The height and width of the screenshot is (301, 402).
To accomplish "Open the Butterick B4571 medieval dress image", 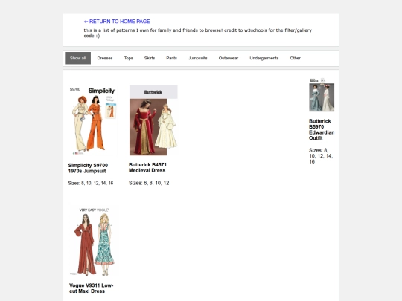I will (153, 120).
